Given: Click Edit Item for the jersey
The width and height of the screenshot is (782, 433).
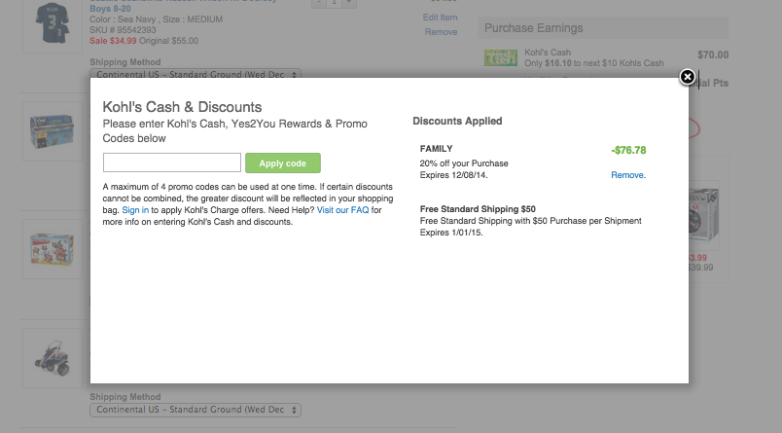Looking at the screenshot, I should pos(440,18).
